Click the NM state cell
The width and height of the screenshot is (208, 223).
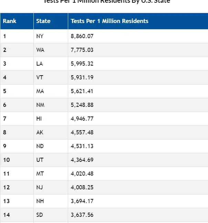(40, 105)
